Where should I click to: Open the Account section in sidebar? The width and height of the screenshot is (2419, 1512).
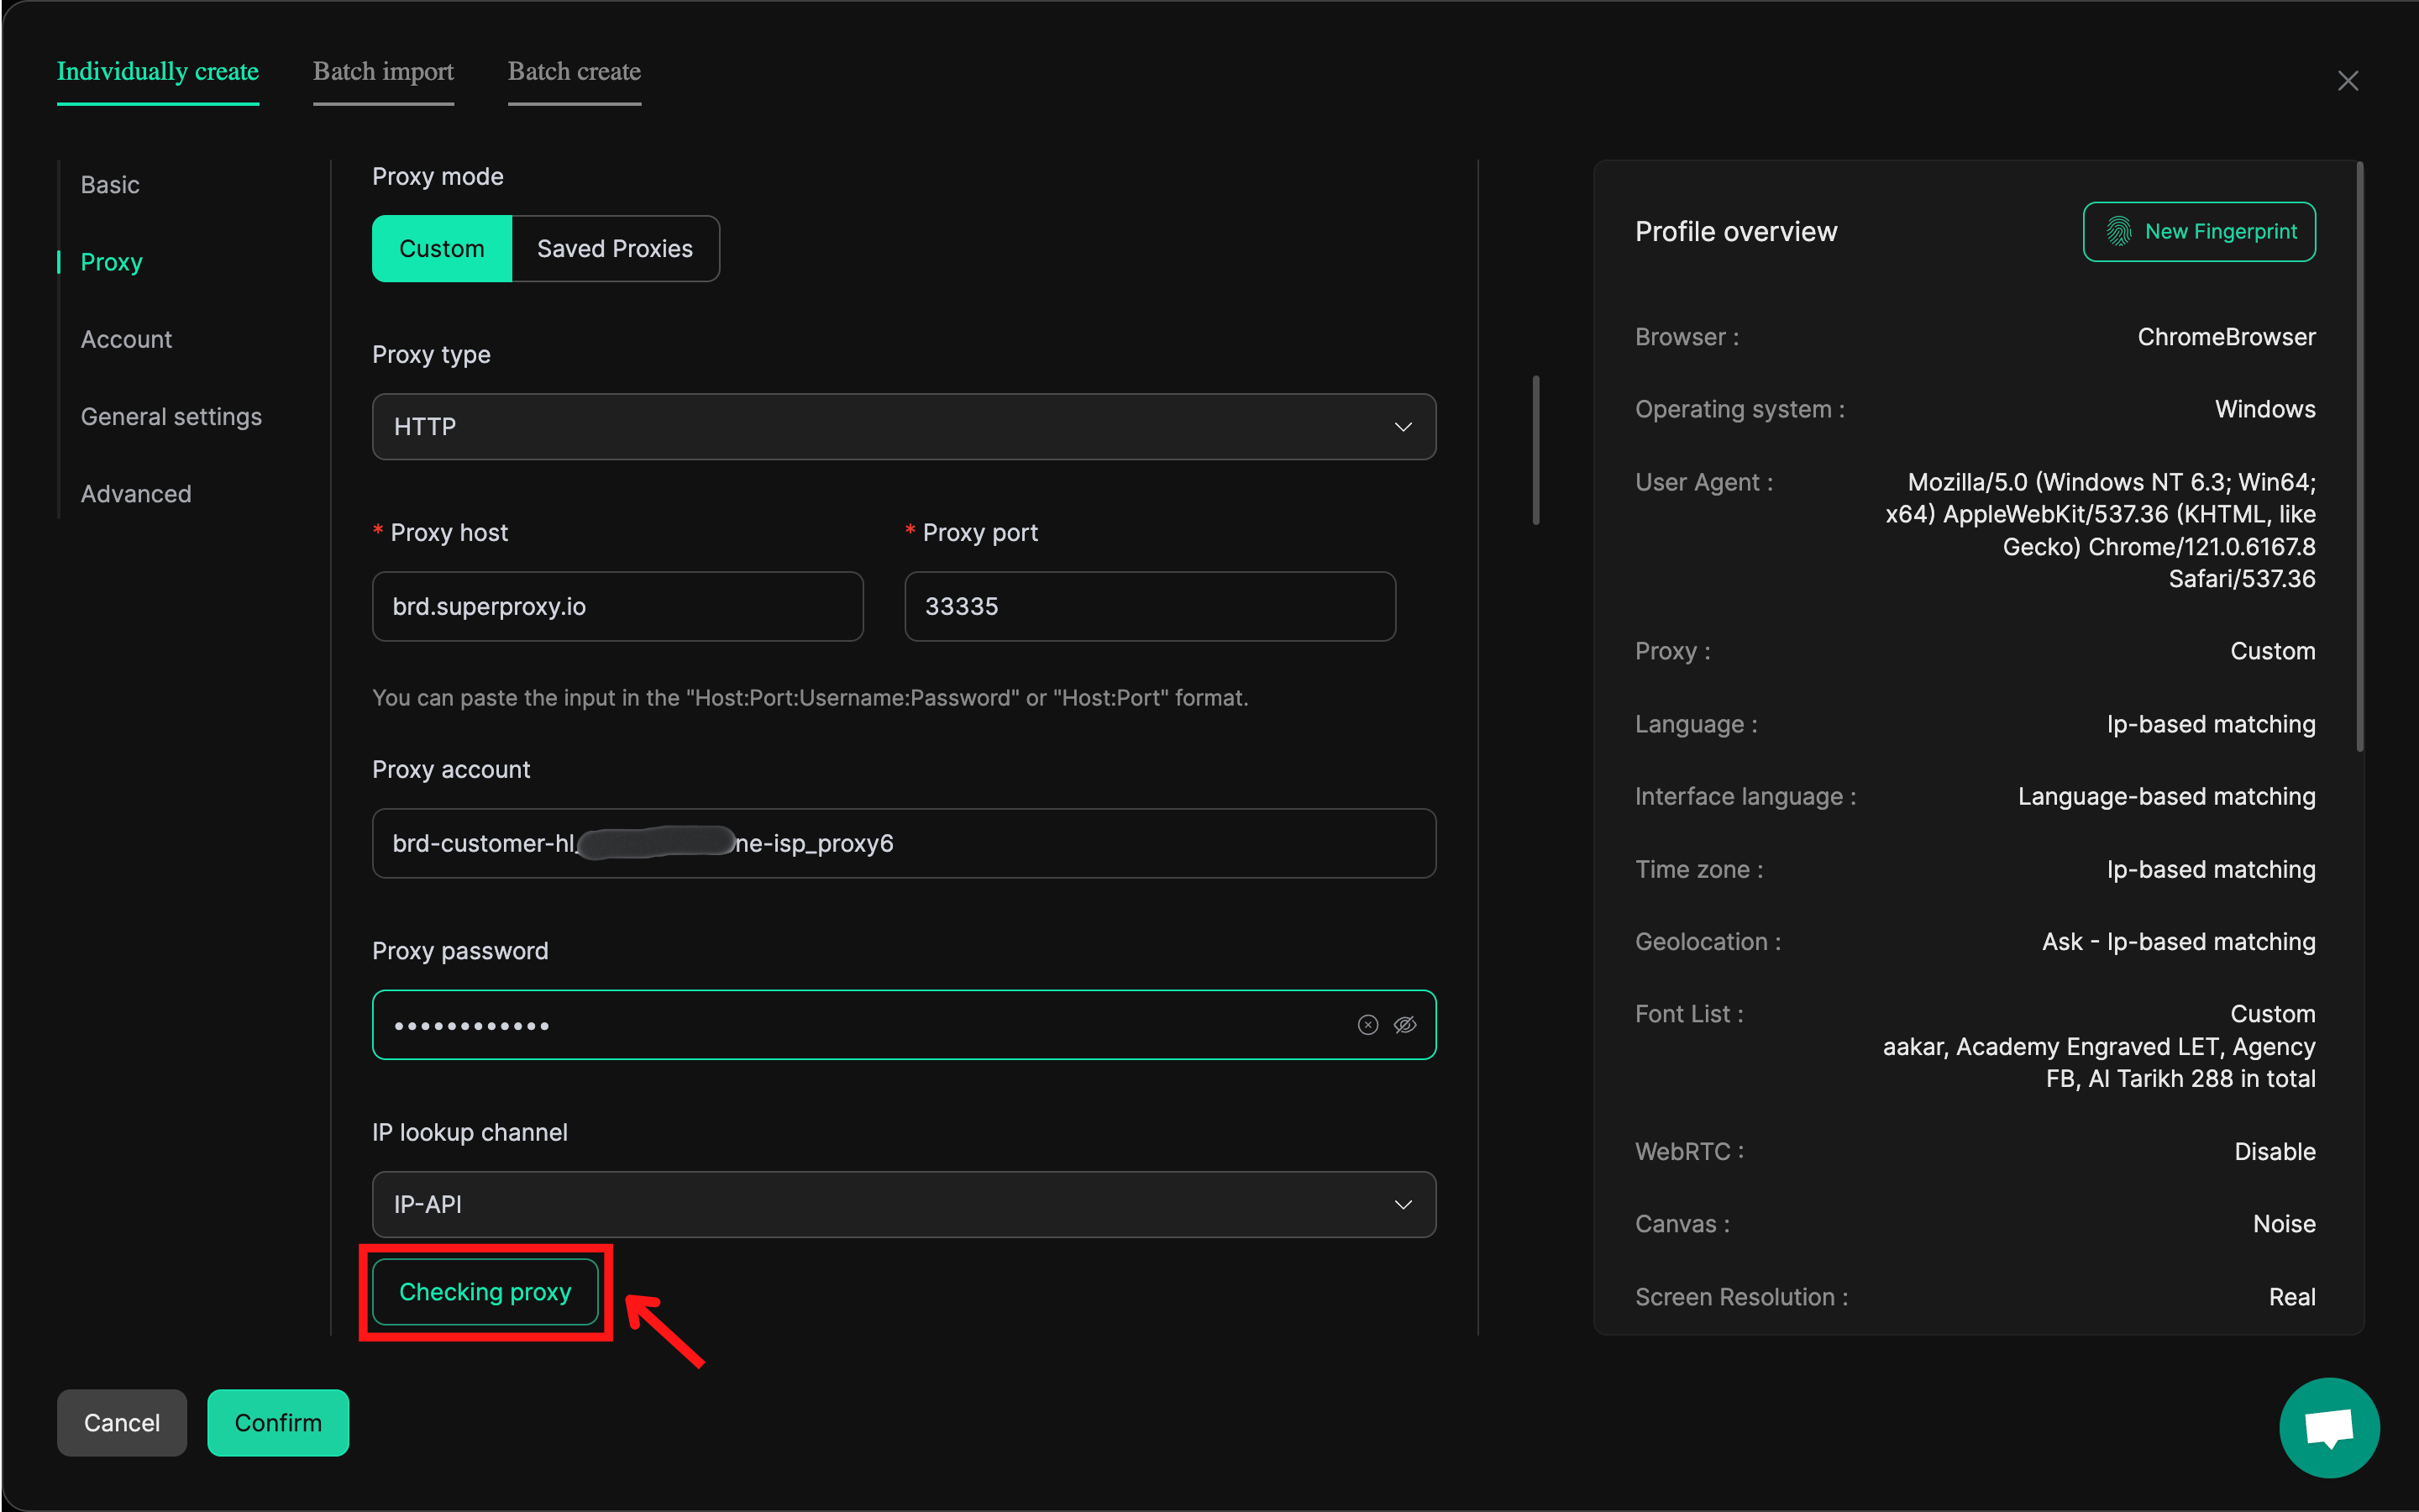pos(126,340)
